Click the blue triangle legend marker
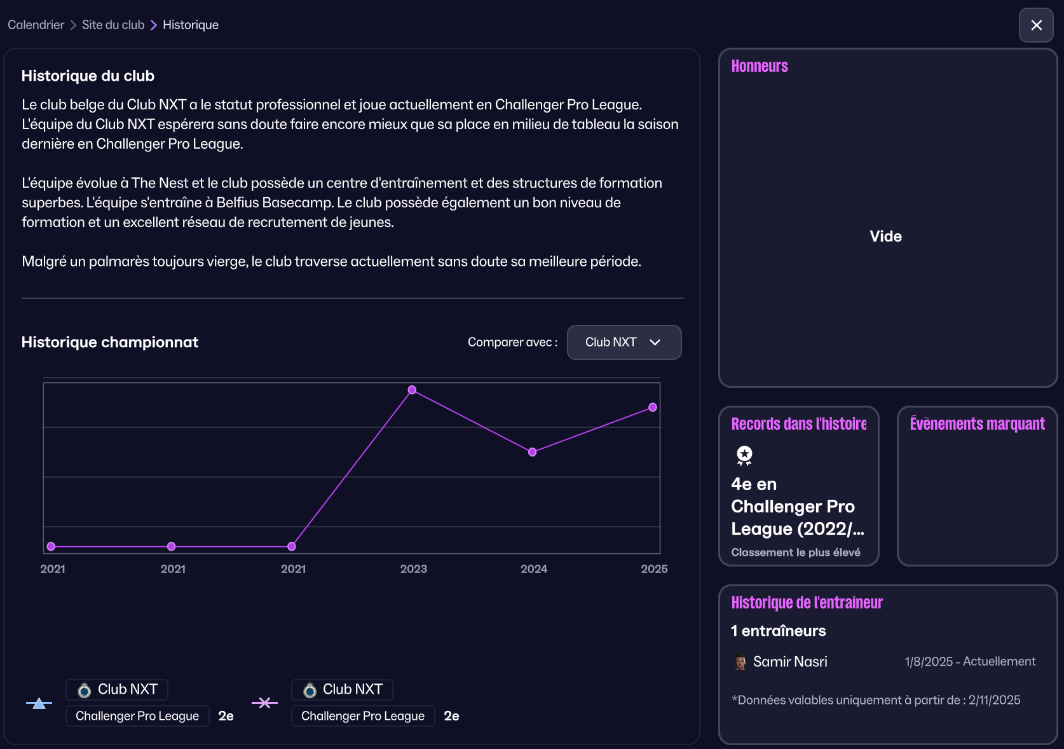Screen dimensions: 1064x749 39,703
